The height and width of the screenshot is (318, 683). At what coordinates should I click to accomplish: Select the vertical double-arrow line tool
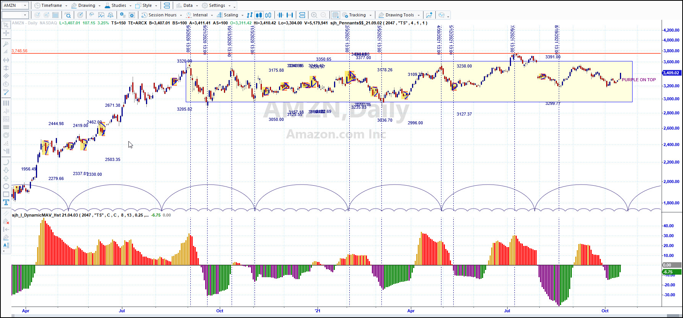(x=6, y=68)
